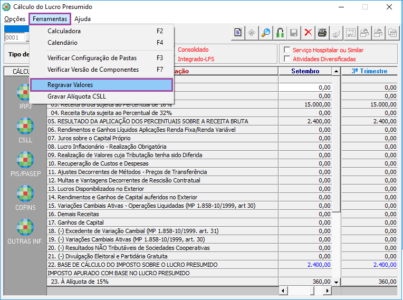This screenshot has height=300, width=403.
Task: Select Regravar Valores menu entry
Action: 101,85
